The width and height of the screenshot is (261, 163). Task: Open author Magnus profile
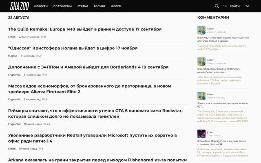[x=13, y=56]
